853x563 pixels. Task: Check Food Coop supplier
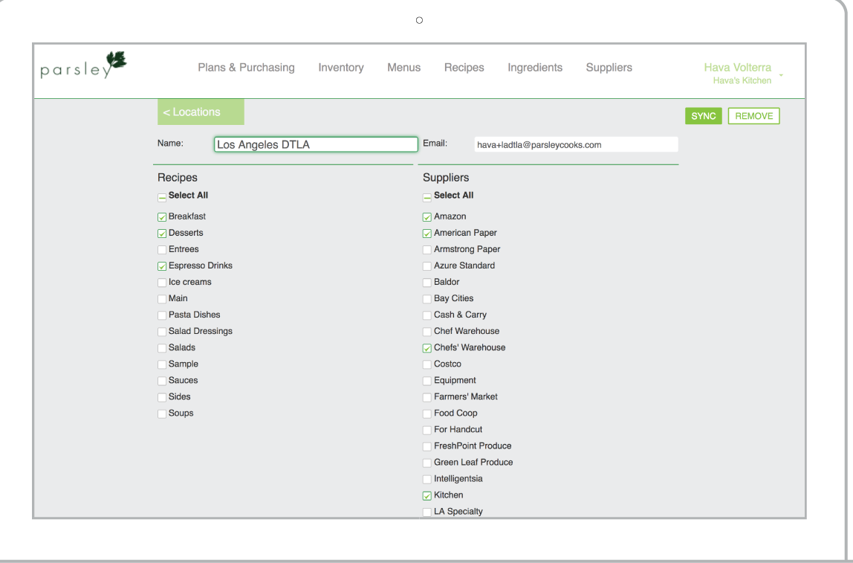click(427, 414)
